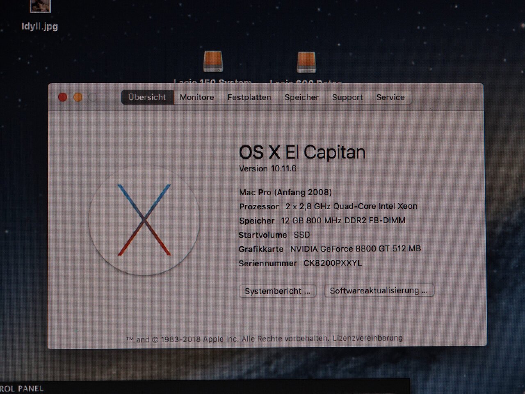
Task: Click the NVIDIA GeForce 8800 GT value
Action: pyautogui.click(x=356, y=249)
